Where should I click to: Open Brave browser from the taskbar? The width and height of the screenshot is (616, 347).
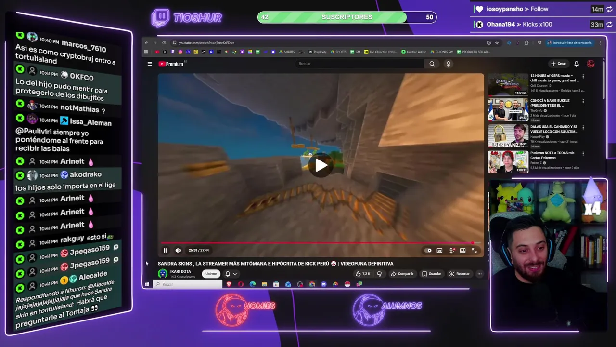coord(229,284)
